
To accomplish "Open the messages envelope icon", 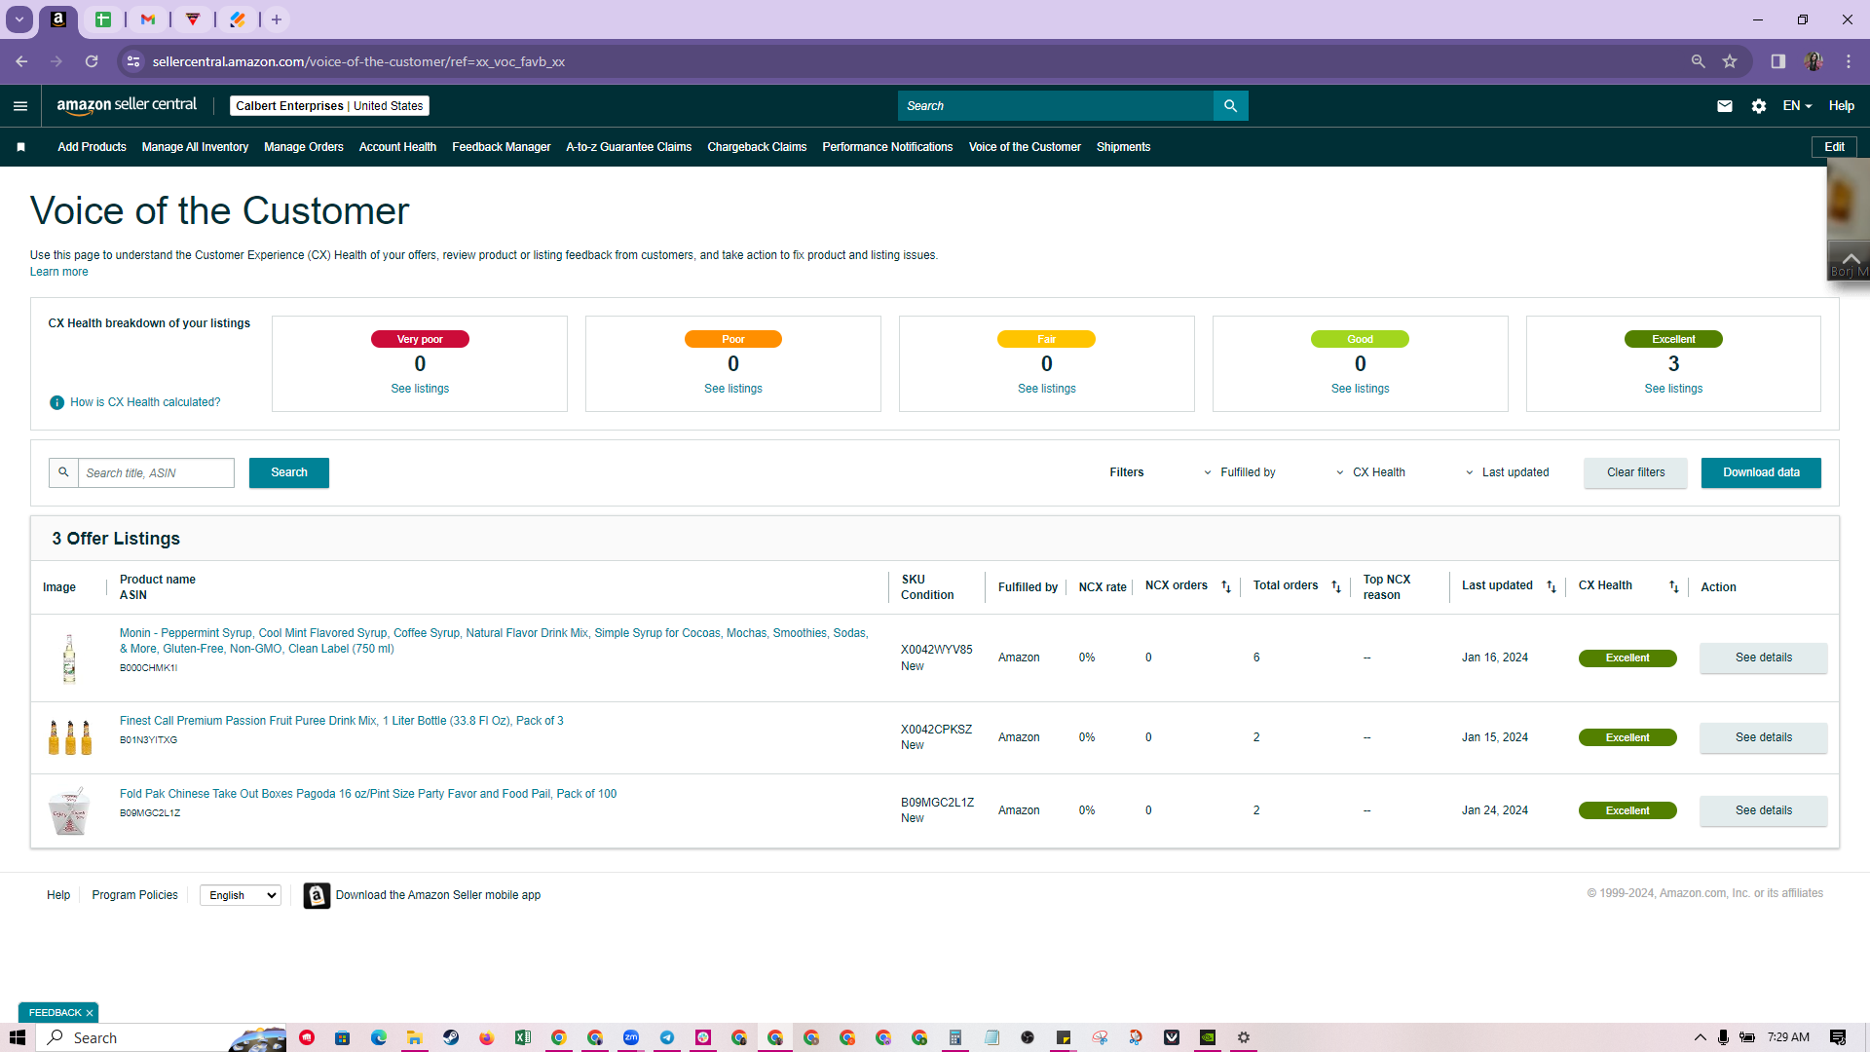I will click(1724, 106).
